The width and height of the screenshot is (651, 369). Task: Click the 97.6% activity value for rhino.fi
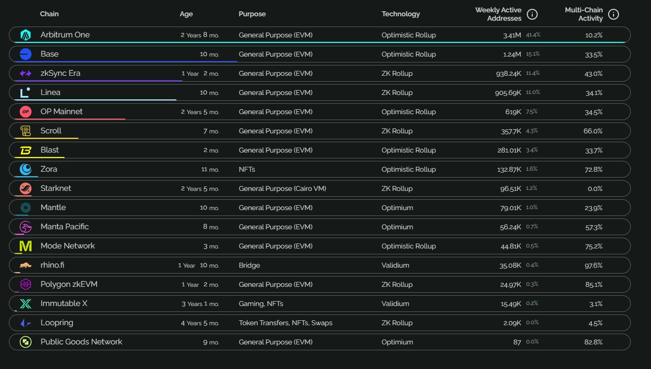click(x=593, y=265)
